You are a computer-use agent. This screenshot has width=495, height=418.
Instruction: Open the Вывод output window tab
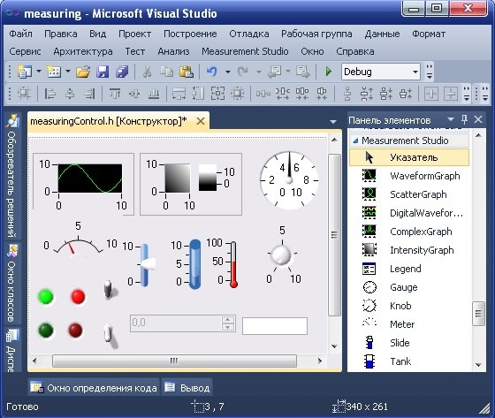click(x=187, y=387)
